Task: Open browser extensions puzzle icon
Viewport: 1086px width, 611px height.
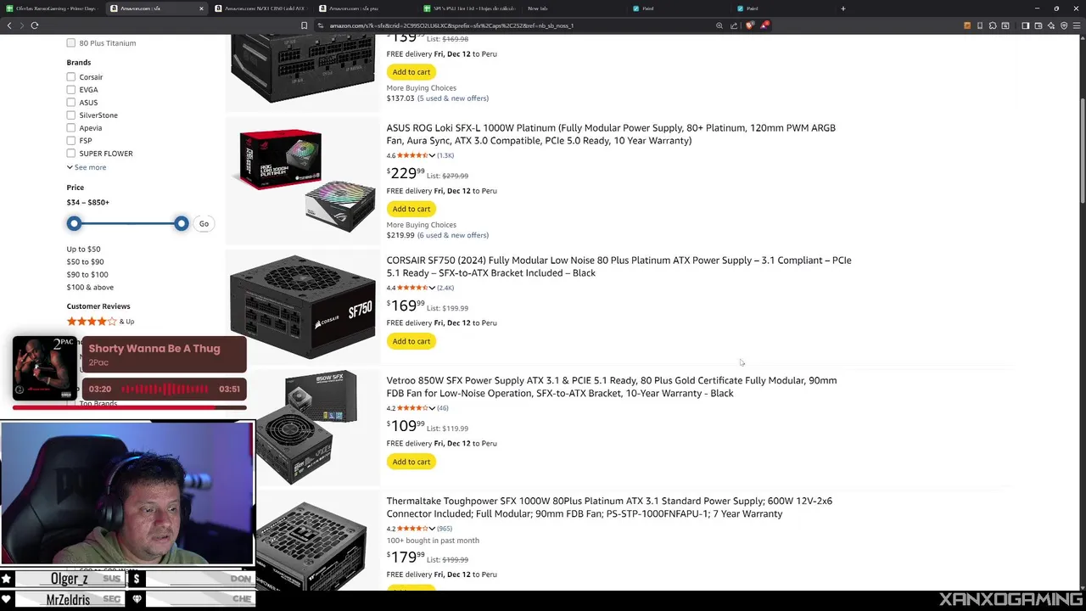Action: (993, 25)
